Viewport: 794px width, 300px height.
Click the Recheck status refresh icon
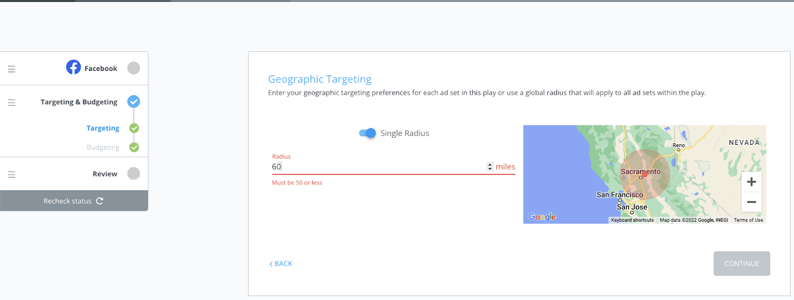pyautogui.click(x=100, y=201)
